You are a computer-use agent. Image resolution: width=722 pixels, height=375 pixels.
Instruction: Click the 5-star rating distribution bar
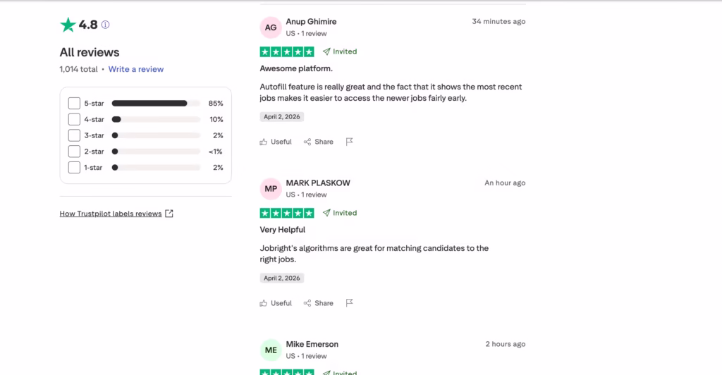pyautogui.click(x=156, y=103)
